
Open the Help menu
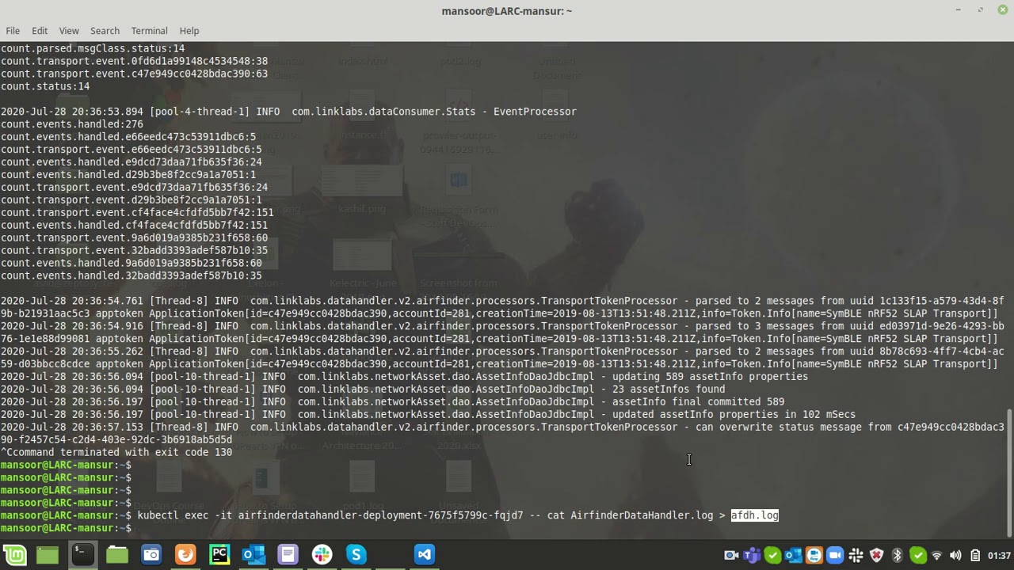[x=189, y=31]
